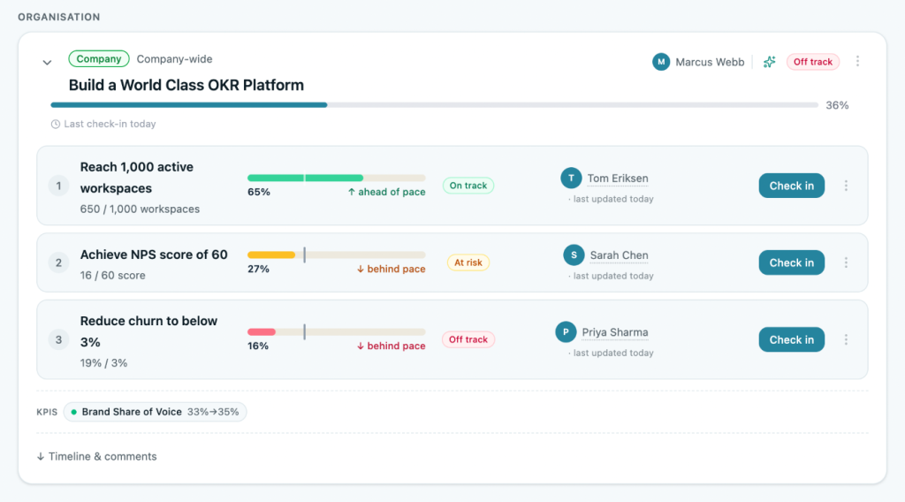Check in on Achieve NPS score of 60
This screenshot has height=502, width=905.
[x=791, y=262]
